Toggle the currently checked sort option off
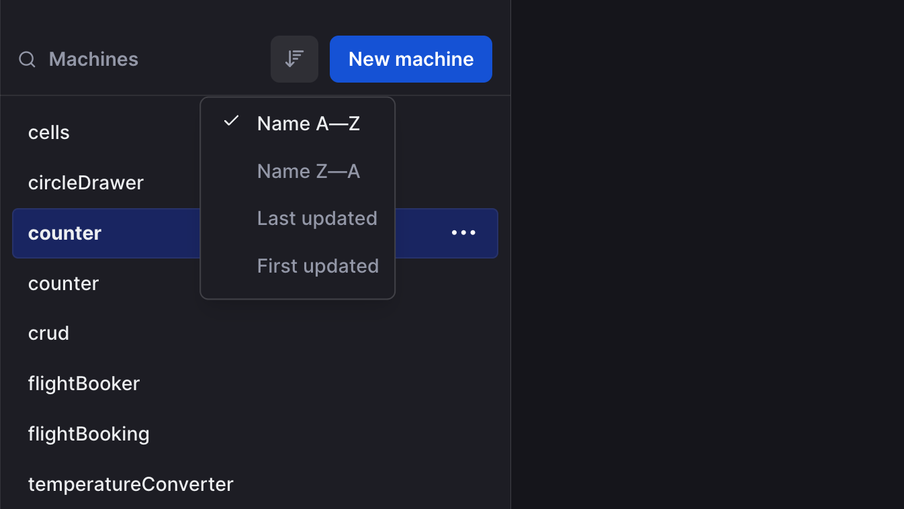The height and width of the screenshot is (509, 904). [308, 124]
